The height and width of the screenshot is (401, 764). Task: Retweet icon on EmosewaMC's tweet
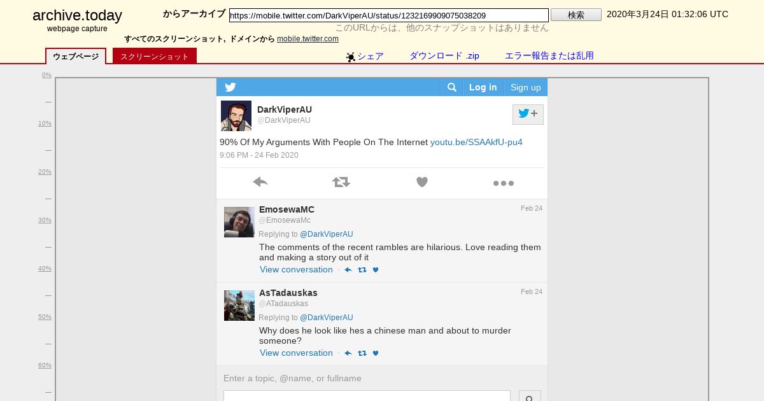pyautogui.click(x=362, y=270)
